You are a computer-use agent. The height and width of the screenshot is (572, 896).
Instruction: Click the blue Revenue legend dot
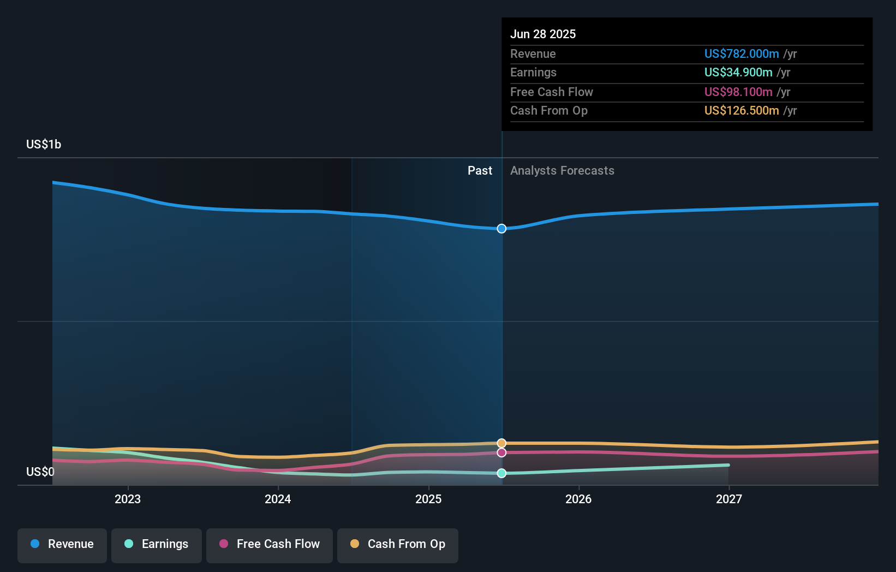34,544
